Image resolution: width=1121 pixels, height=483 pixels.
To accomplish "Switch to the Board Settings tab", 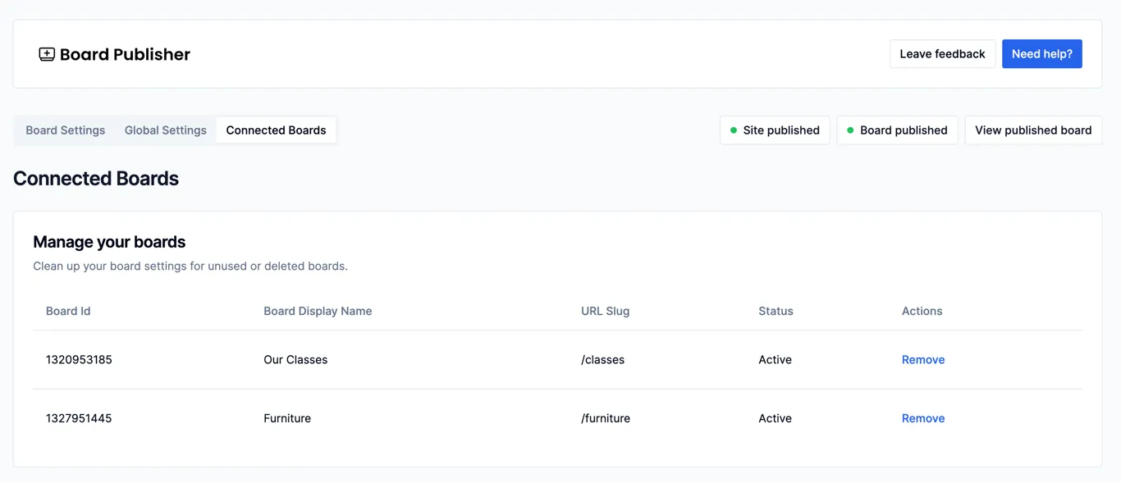I will (66, 130).
